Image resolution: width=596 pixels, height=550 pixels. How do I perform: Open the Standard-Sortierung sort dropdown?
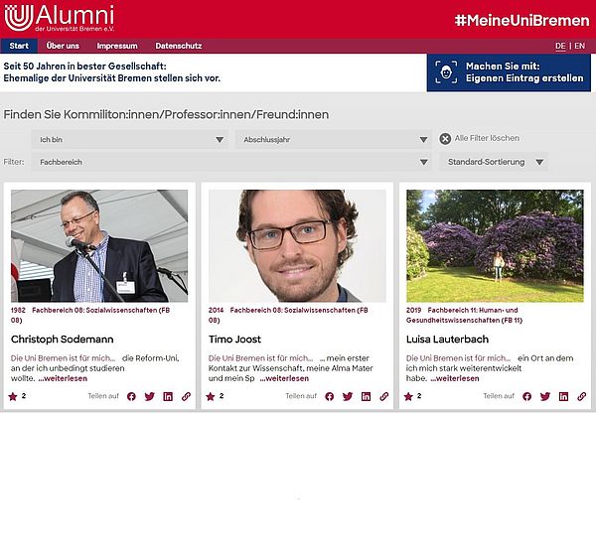click(x=495, y=161)
